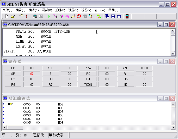Toggle breakpoint dot at address 0003

click(3, 115)
